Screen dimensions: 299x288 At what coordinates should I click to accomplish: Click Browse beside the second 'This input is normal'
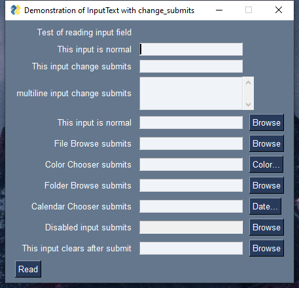click(x=266, y=122)
